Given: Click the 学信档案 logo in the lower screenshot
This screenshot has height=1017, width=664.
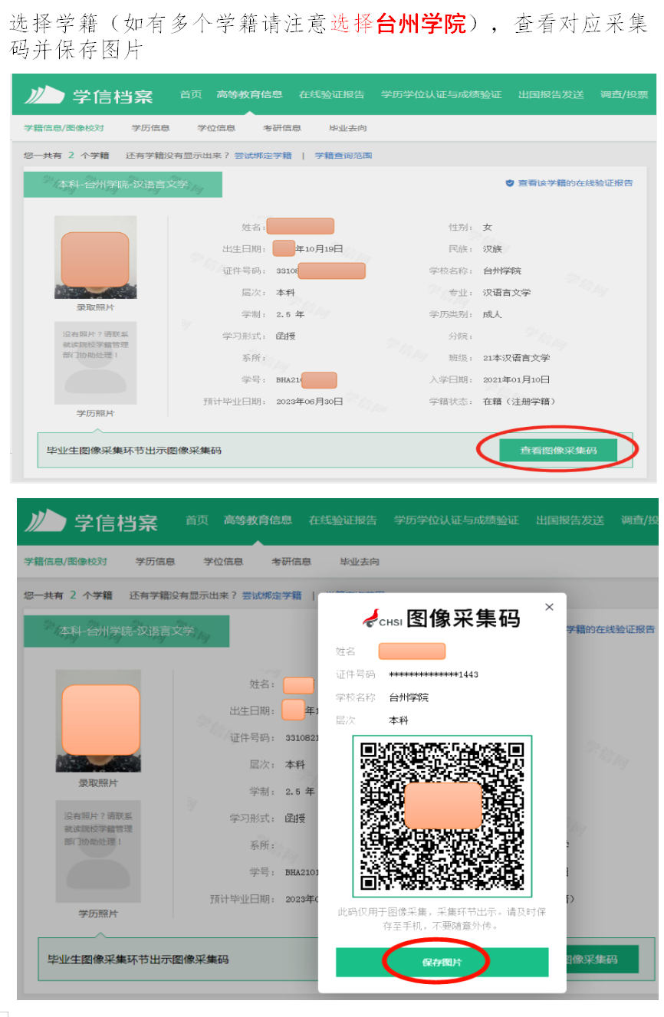Looking at the screenshot, I should [91, 522].
